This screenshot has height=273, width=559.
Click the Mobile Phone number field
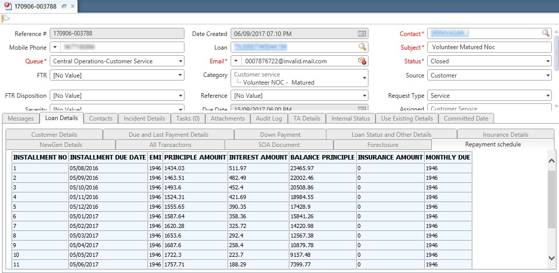[122, 48]
